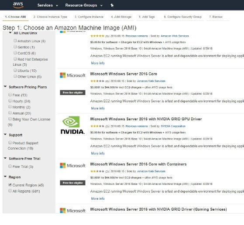This screenshot has width=244, height=225.
Task: Check Product Support Connection (18) filter
Action: [x=10, y=143]
